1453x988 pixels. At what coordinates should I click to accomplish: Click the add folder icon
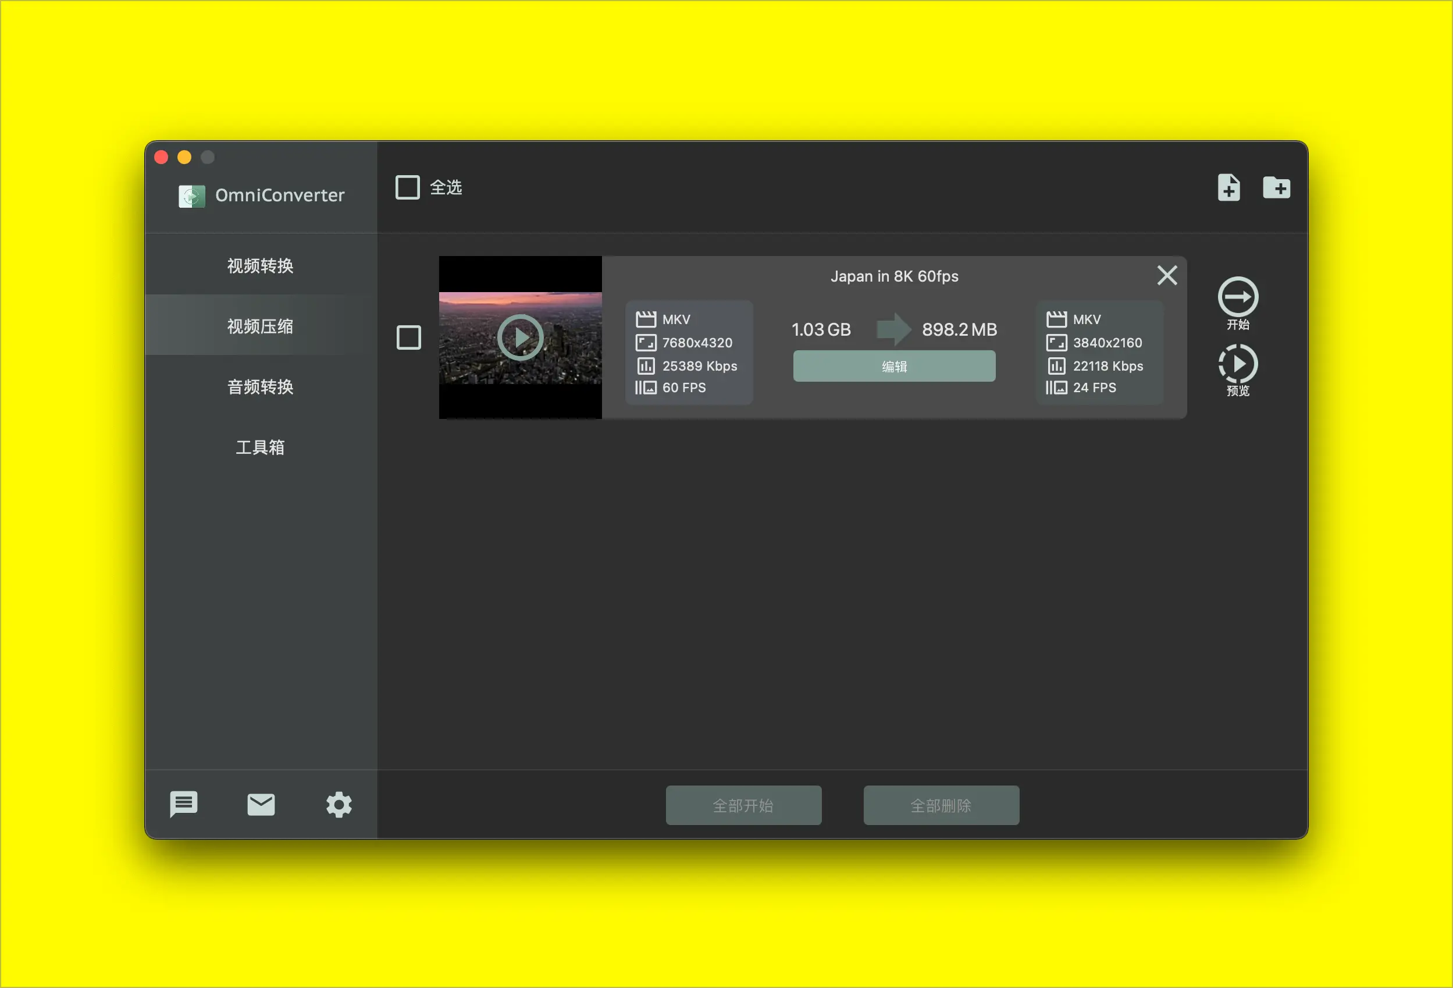tap(1276, 187)
